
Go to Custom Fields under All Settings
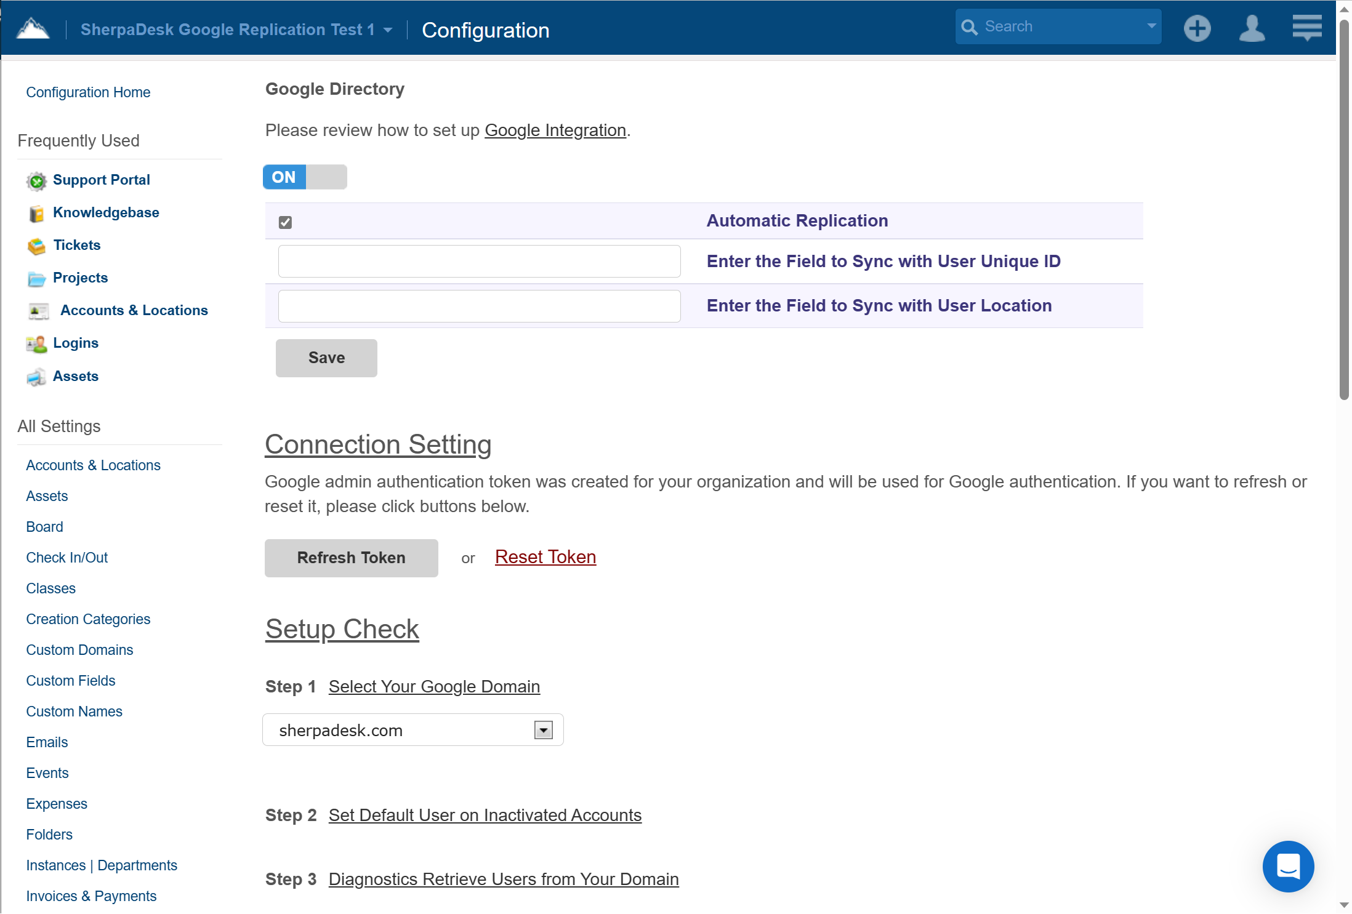pos(70,681)
